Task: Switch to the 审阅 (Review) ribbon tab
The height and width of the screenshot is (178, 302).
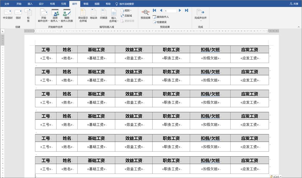Action: point(85,4)
